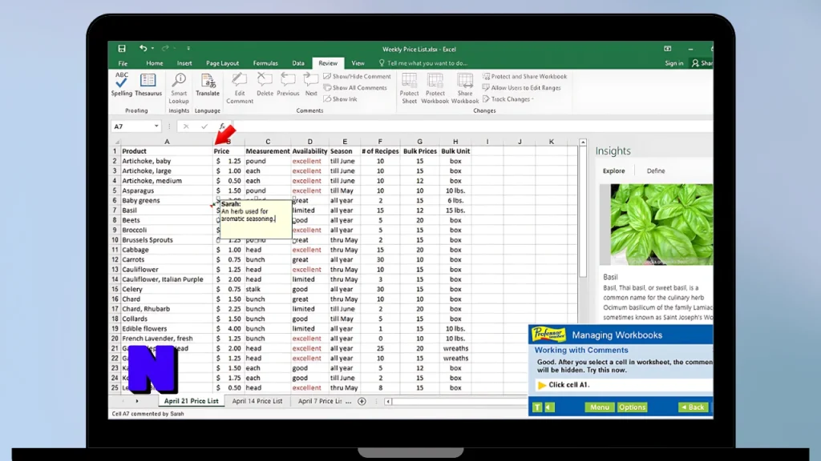Viewport: 821px width, 461px height.
Task: Switch to the Home tab
Action: click(x=155, y=63)
